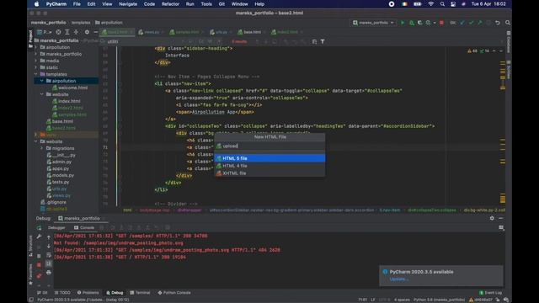Open the Git menu in the menu bar
This screenshot has width=539, height=303.
[x=221, y=4]
